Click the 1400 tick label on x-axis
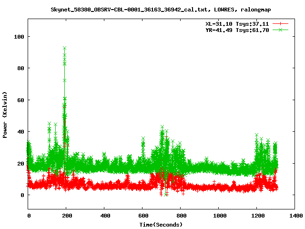This screenshot has height=229, width=305. pyautogui.click(x=295, y=216)
